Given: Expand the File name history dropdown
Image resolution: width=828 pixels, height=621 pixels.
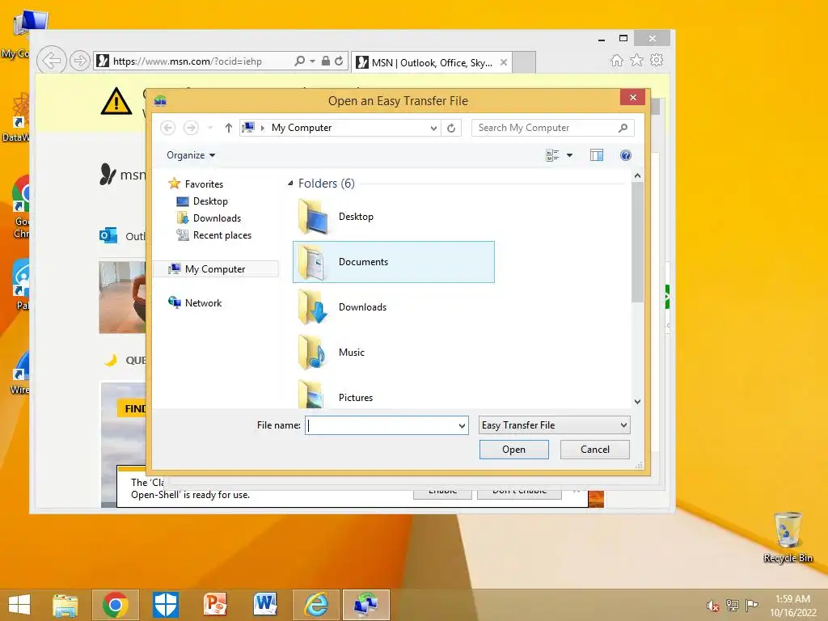Looking at the screenshot, I should [x=462, y=425].
